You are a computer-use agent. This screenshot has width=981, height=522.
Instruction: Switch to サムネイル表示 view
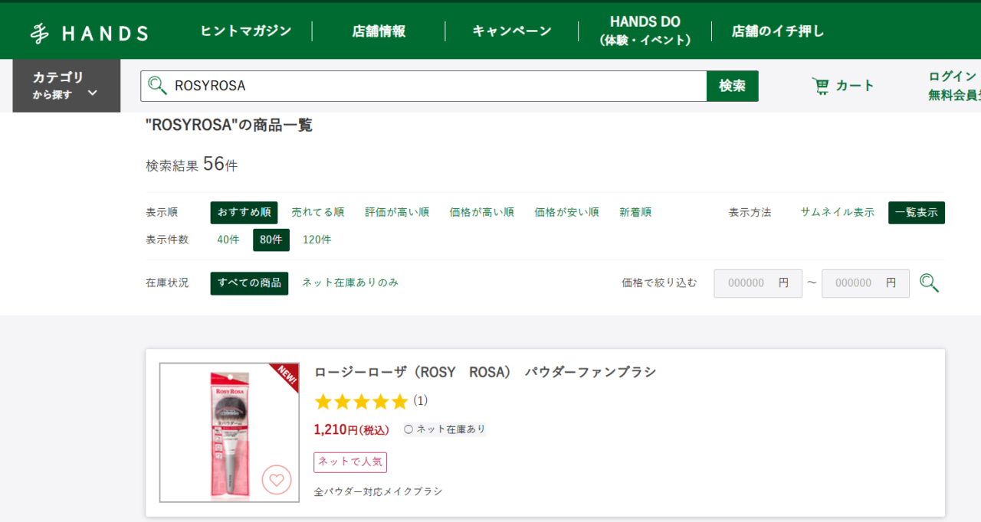838,213
